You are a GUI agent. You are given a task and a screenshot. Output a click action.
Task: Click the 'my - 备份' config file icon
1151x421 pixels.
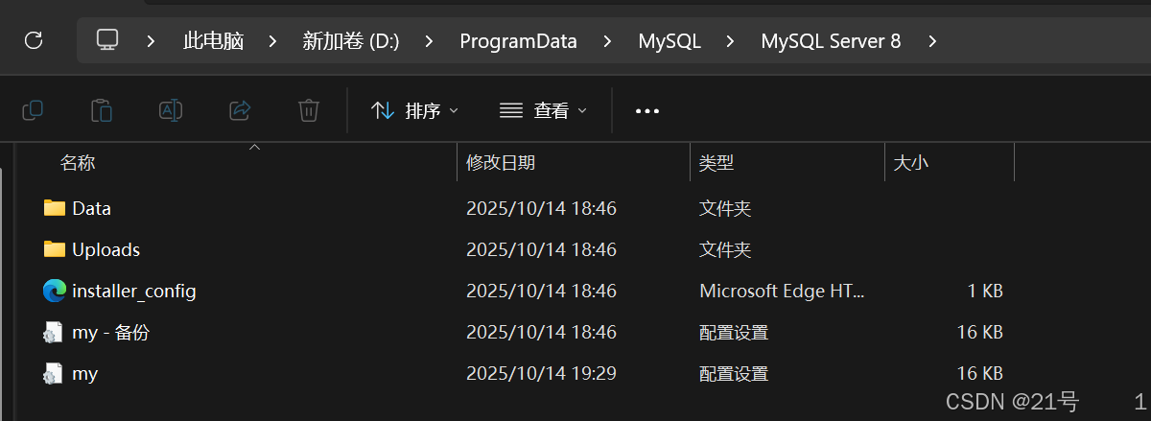pos(54,333)
